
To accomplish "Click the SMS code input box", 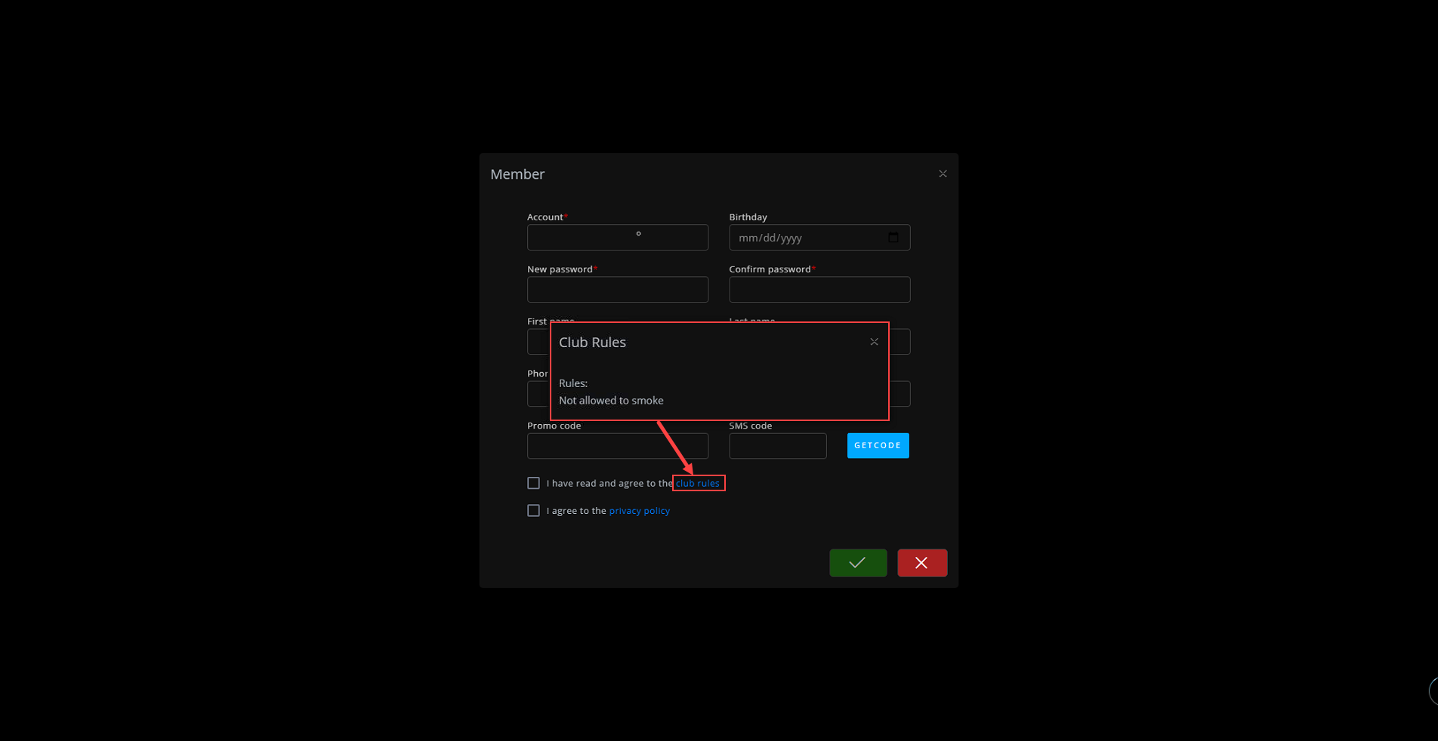I will point(777,446).
